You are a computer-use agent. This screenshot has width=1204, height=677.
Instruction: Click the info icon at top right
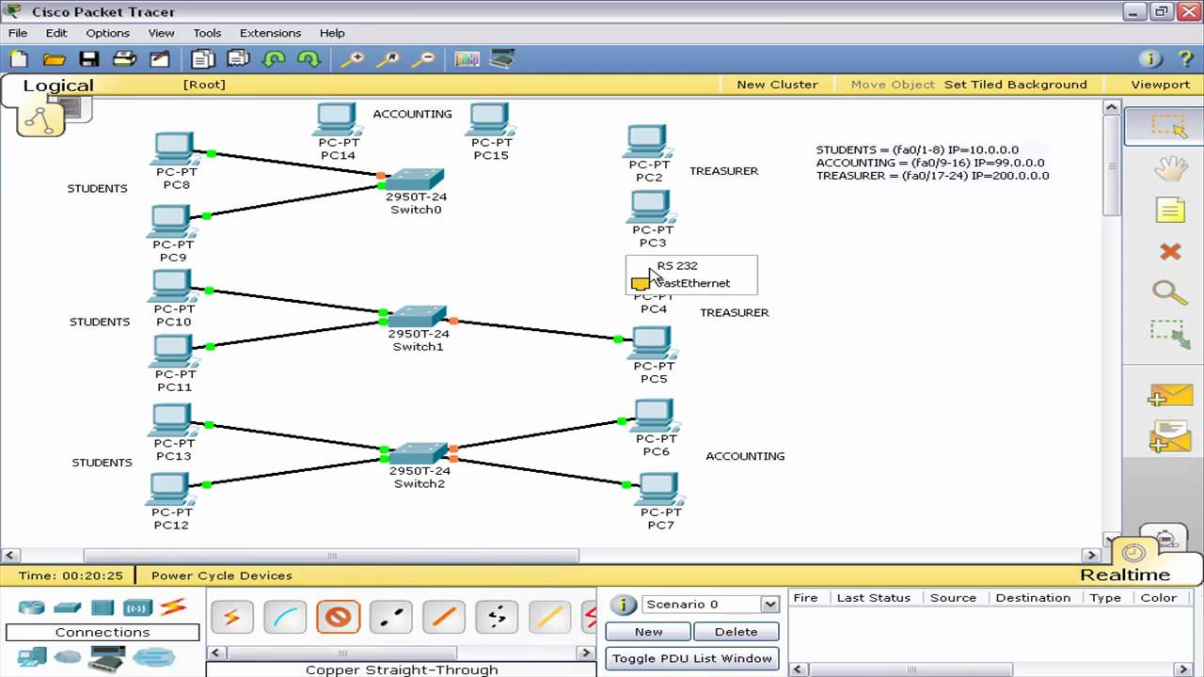tap(1150, 59)
